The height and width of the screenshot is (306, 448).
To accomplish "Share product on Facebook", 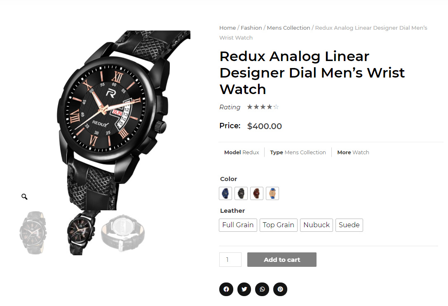I will tap(226, 289).
